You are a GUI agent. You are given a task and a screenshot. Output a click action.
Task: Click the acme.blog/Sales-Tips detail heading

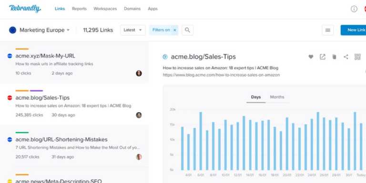coord(203,57)
